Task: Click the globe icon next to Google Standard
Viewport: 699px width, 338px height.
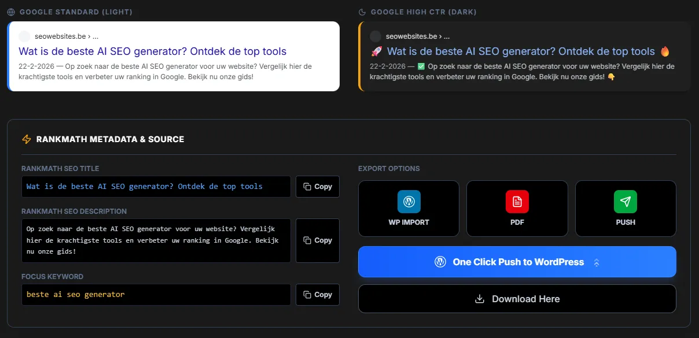Action: click(11, 12)
